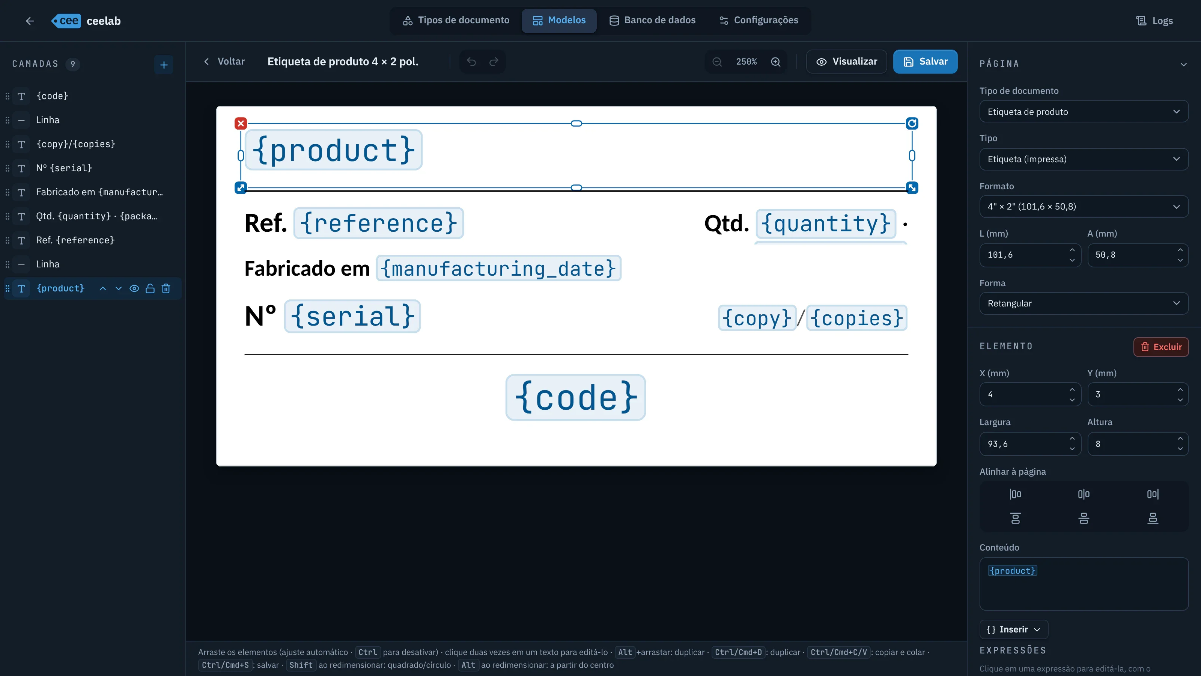
Task: Align element to horizontal center of page
Action: [1084, 494]
